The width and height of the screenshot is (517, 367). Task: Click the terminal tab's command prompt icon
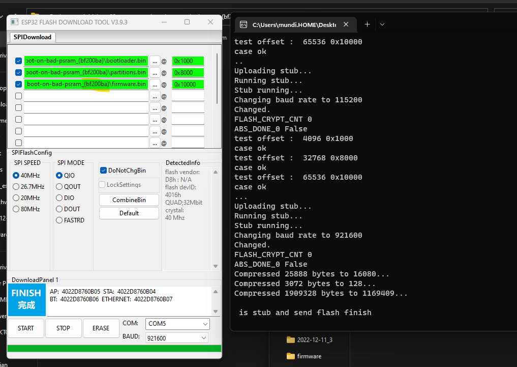tap(244, 25)
